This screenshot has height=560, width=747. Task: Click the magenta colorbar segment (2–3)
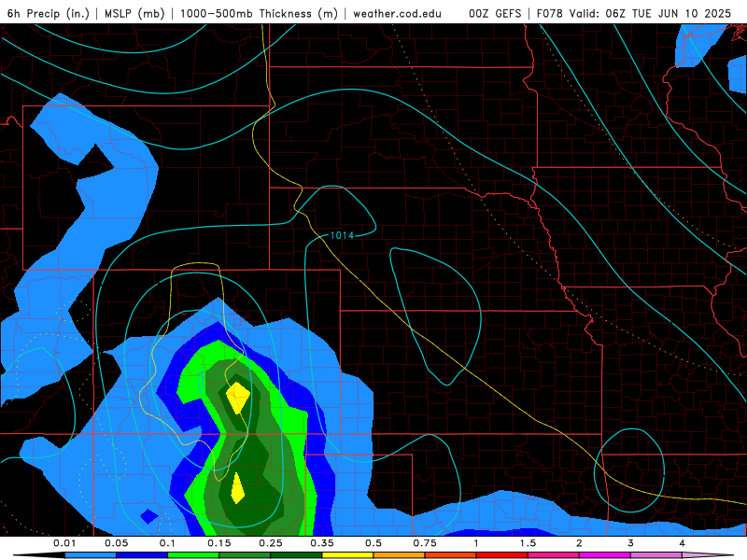click(605, 555)
